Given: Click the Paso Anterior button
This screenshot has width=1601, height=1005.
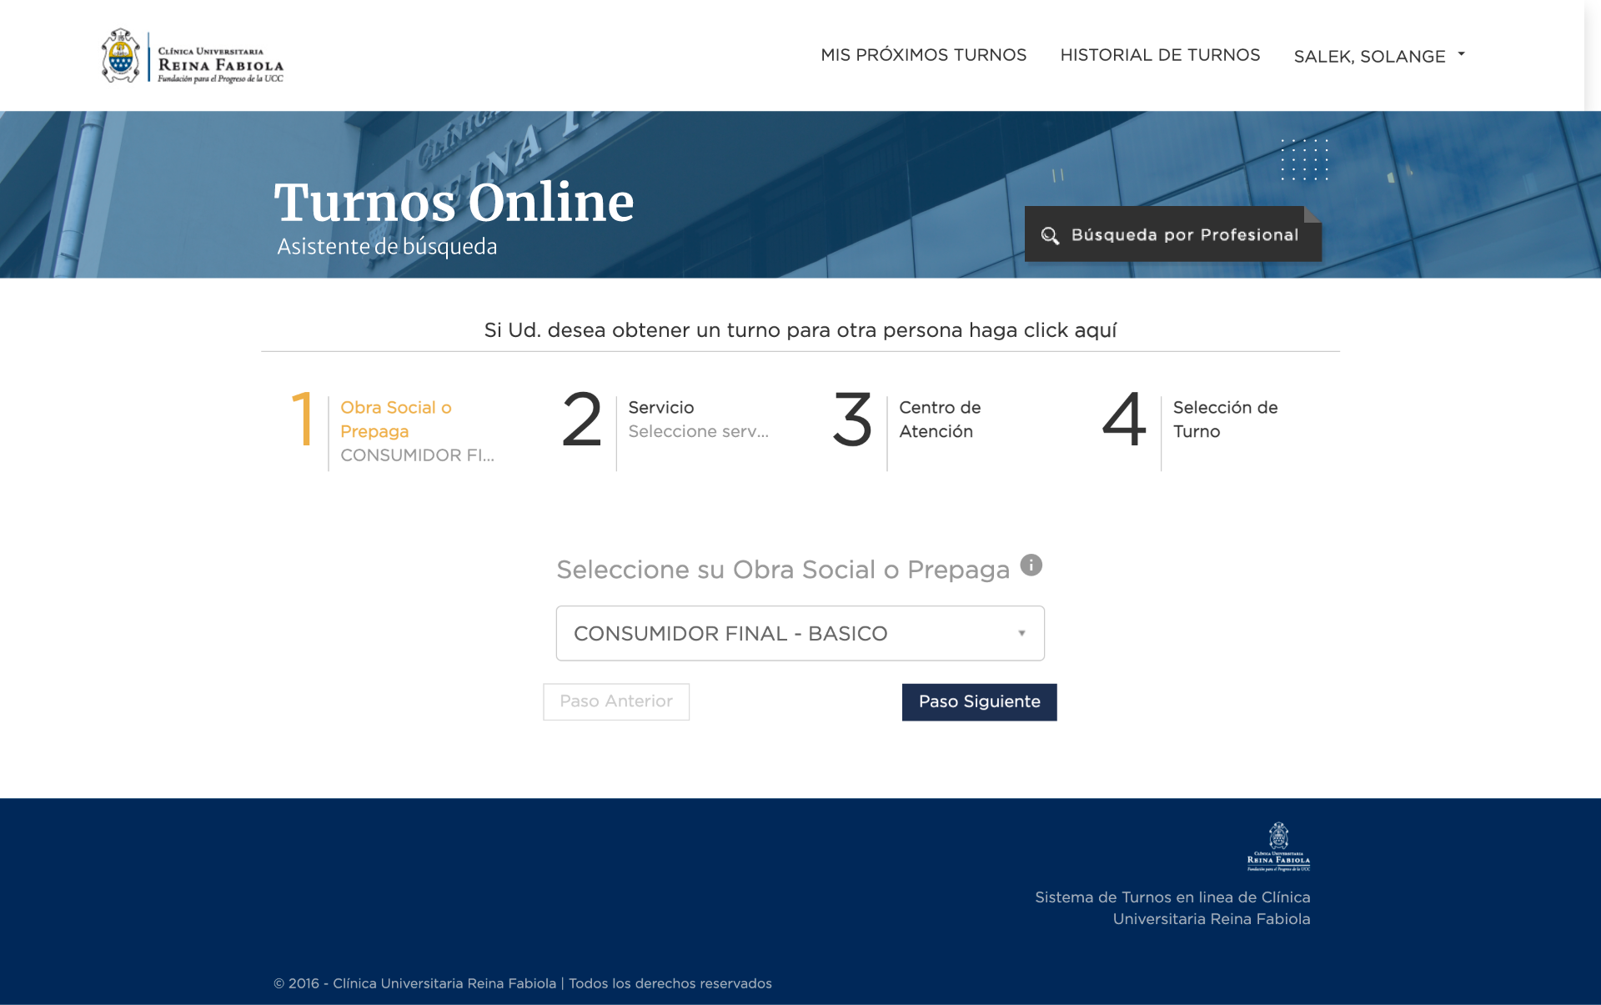Looking at the screenshot, I should tap(616, 701).
